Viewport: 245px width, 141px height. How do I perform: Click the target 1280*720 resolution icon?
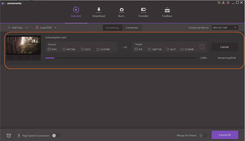pos(149,49)
